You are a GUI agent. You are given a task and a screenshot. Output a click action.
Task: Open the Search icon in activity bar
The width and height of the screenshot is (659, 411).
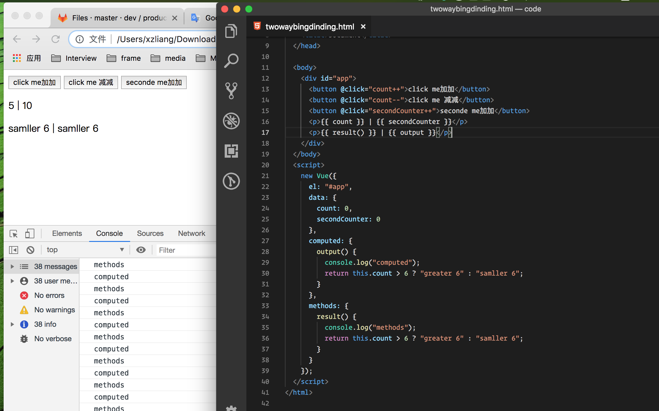pyautogui.click(x=231, y=61)
